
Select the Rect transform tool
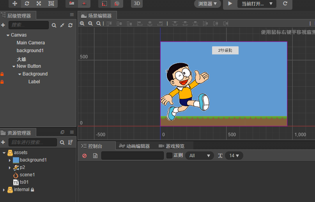pyautogui.click(x=51, y=4)
